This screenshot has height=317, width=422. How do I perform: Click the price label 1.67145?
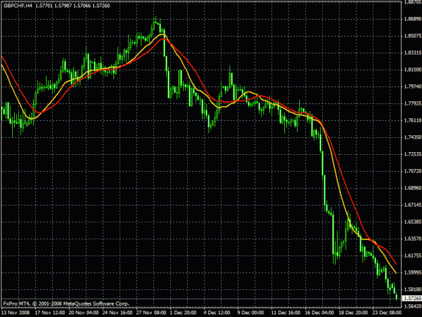(413, 205)
